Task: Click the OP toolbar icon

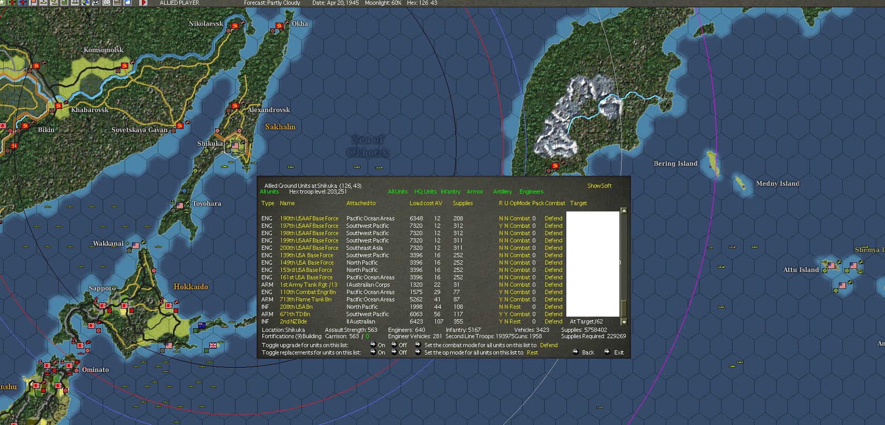Action: [107, 3]
